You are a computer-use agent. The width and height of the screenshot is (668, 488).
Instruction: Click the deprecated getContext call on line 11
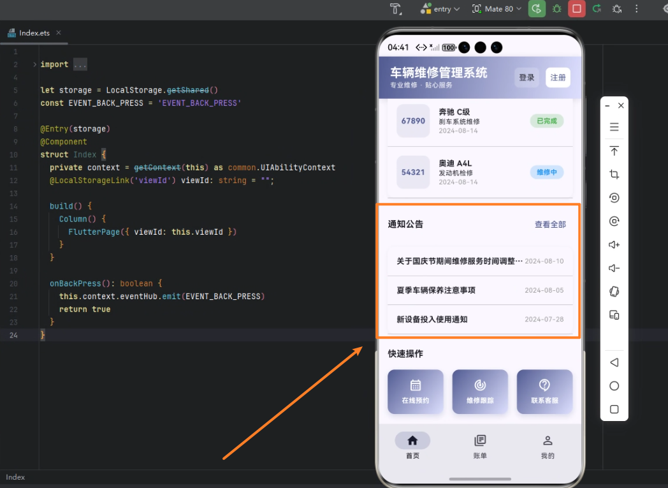coord(157,168)
